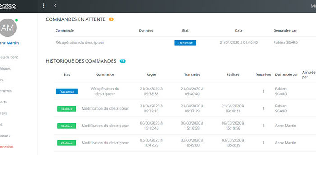Click history transmitted time '21/04/2020 à 09:40:40'
This screenshot has height=172, width=316.
[192, 91]
